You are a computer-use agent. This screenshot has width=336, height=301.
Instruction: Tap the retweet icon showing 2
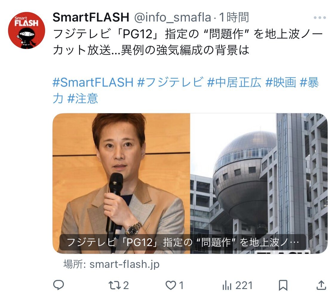tap(119, 285)
